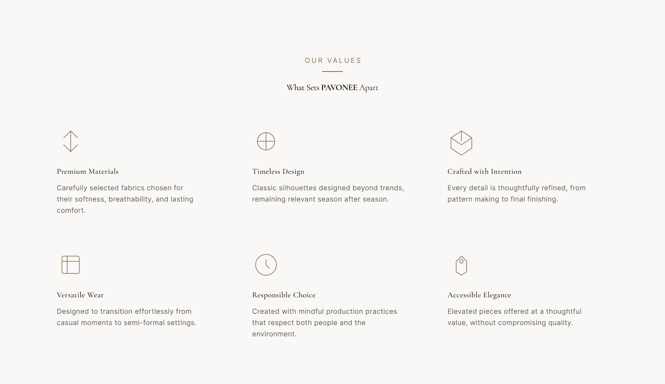Click the Responsible Choice heading
This screenshot has width=665, height=384.
point(284,295)
